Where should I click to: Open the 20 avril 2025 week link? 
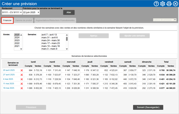click(9, 70)
